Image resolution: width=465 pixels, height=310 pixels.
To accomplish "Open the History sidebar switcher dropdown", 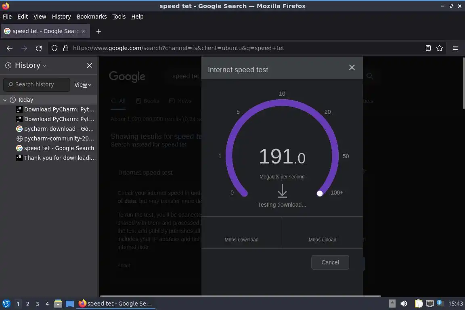I will coord(26,65).
